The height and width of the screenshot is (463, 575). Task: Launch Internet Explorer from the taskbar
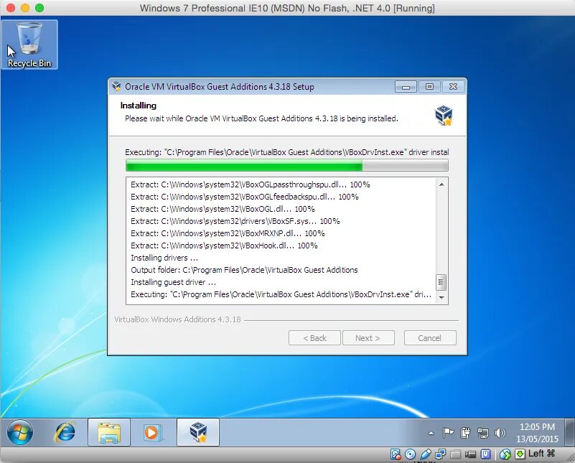65,432
